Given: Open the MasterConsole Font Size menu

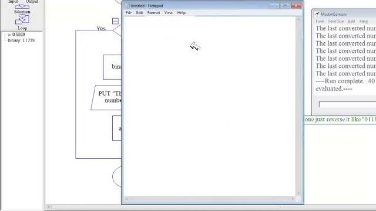Looking at the screenshot, I should (x=336, y=21).
